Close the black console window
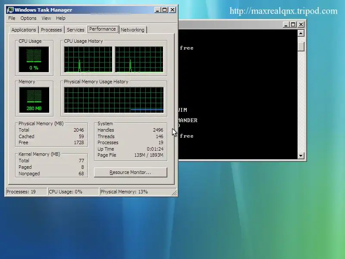345x259 pixels. [x=301, y=25]
